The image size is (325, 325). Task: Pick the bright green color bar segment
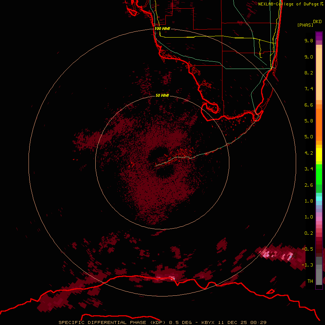point(319,174)
